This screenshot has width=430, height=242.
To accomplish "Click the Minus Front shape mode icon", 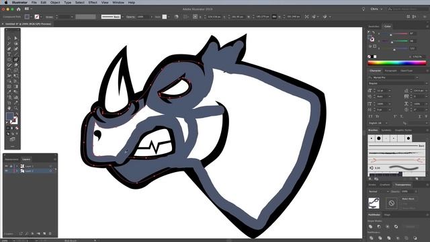I will [x=379, y=227].
